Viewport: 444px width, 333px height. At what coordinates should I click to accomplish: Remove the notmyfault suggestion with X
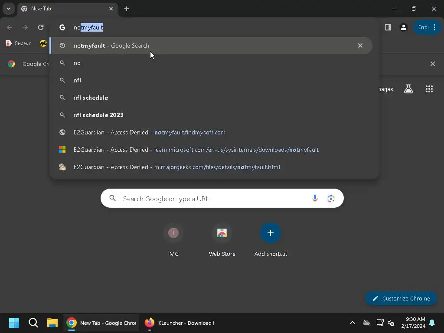pyautogui.click(x=360, y=46)
